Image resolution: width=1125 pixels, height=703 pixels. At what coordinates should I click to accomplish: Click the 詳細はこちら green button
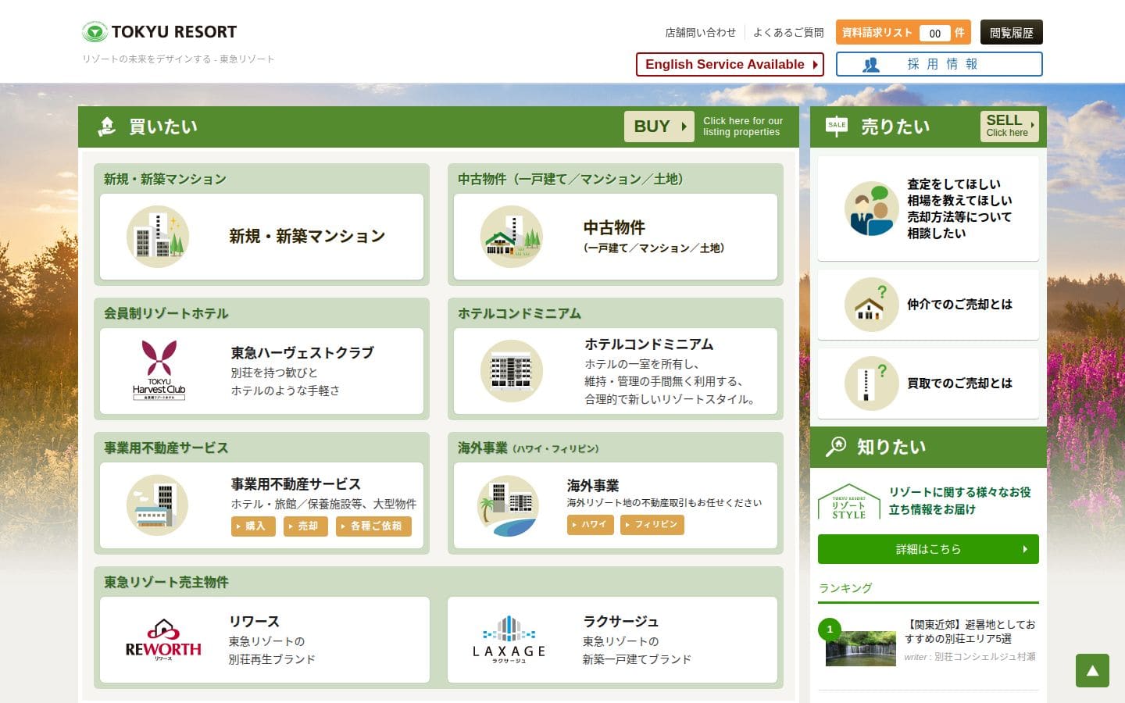click(928, 549)
